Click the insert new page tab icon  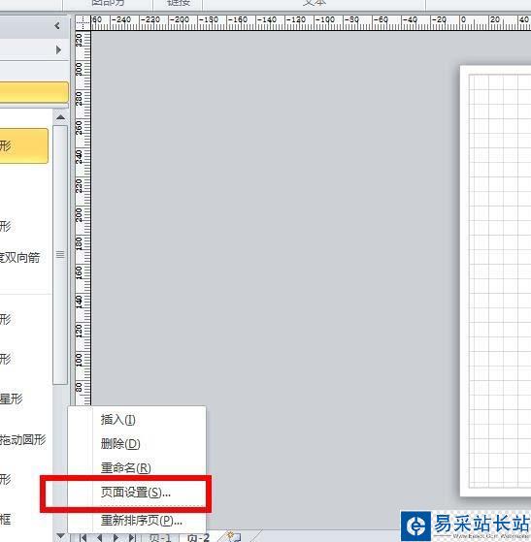(233, 537)
